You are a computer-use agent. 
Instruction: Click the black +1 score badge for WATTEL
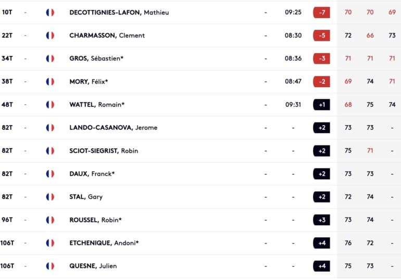click(321, 104)
